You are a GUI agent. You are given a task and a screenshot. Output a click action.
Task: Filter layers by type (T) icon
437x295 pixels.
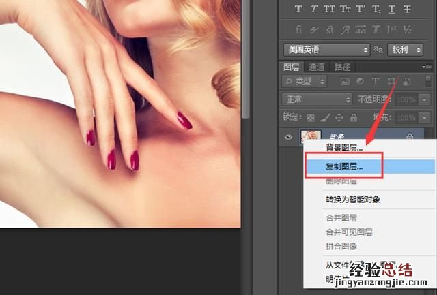[376, 81]
